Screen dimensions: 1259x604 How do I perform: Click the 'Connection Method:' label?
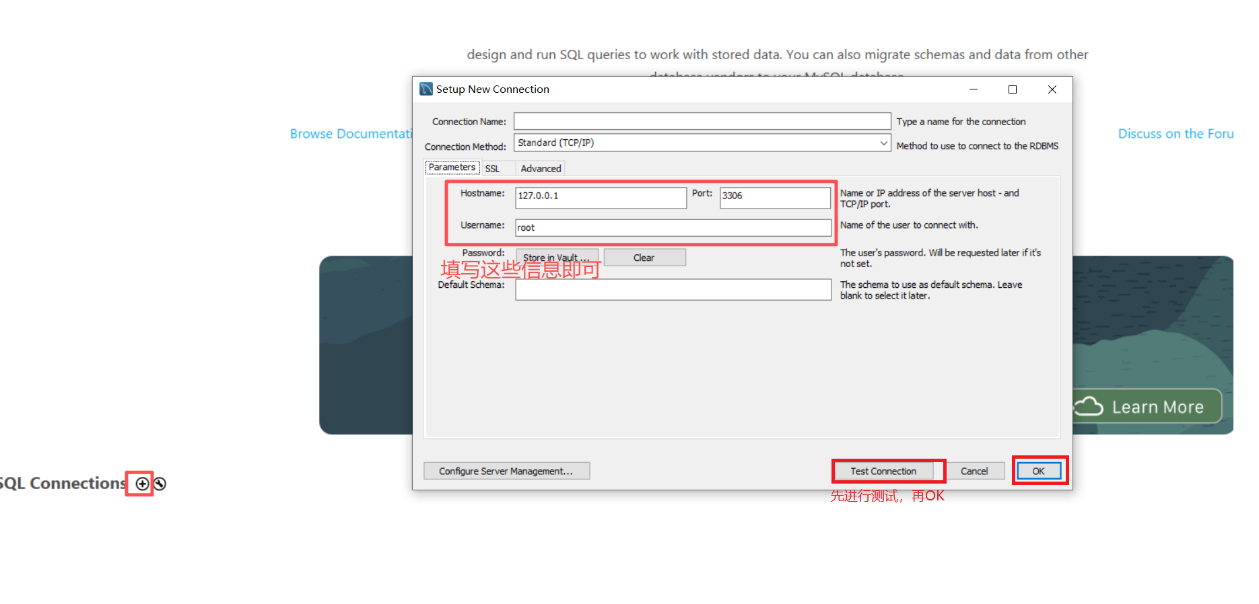[465, 147]
